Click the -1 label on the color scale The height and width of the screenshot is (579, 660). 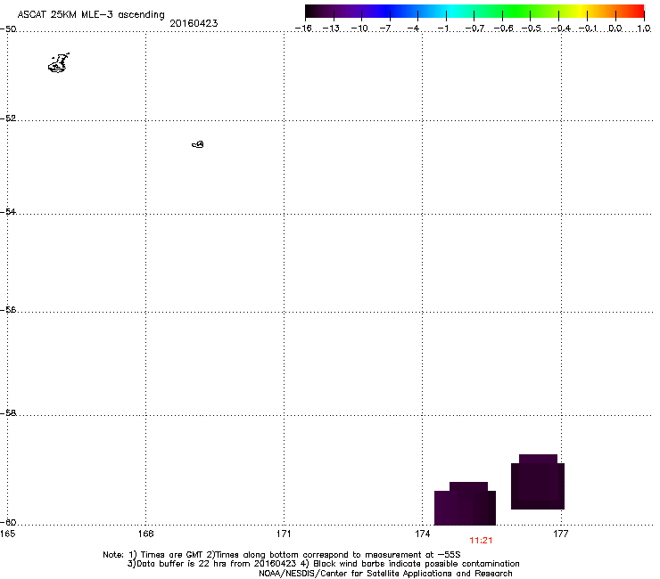tap(442, 29)
